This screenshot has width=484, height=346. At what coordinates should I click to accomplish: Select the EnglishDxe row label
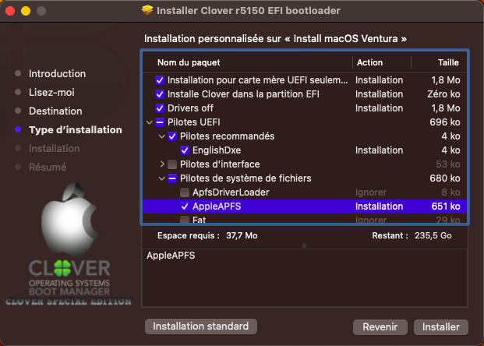217,150
